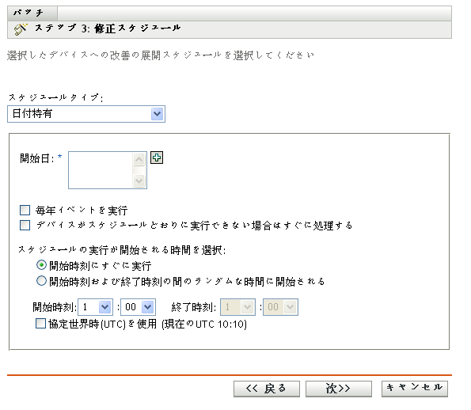Click the green plus icon to add start date

[157, 158]
